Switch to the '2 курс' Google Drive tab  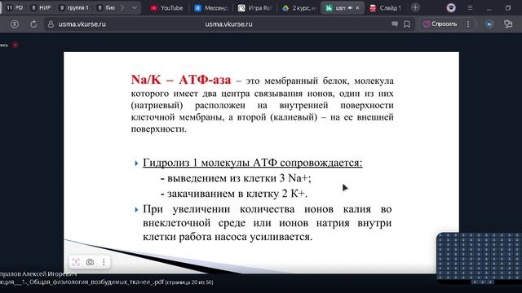click(299, 8)
